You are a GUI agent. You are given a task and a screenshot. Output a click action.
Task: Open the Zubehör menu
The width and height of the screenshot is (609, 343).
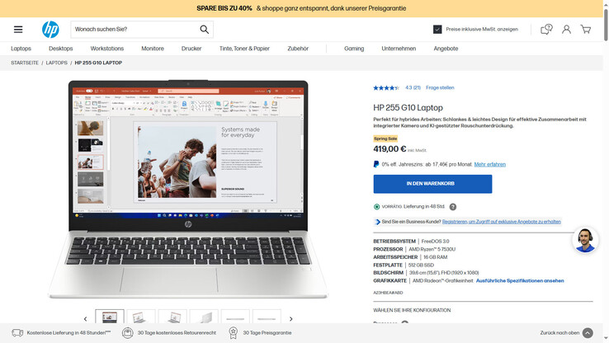tap(298, 49)
